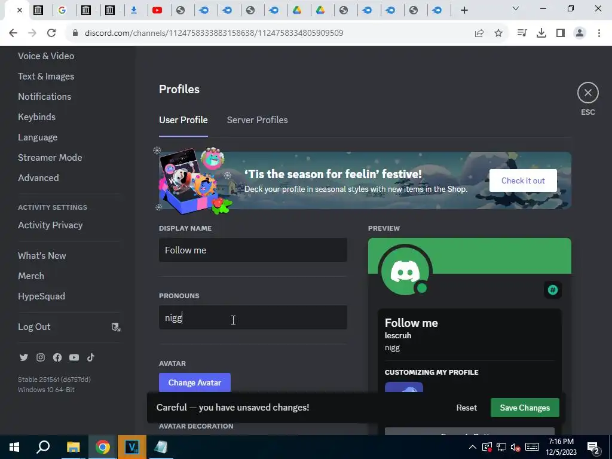Open TikTok icon in settings sidebar
The image size is (612, 459).
tap(91, 357)
